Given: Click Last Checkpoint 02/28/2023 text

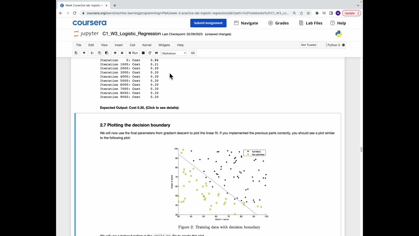Looking at the screenshot, I should tap(182, 34).
